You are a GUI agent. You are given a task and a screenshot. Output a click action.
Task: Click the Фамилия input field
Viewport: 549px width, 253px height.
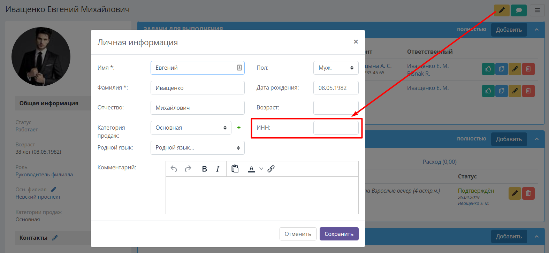tap(198, 88)
